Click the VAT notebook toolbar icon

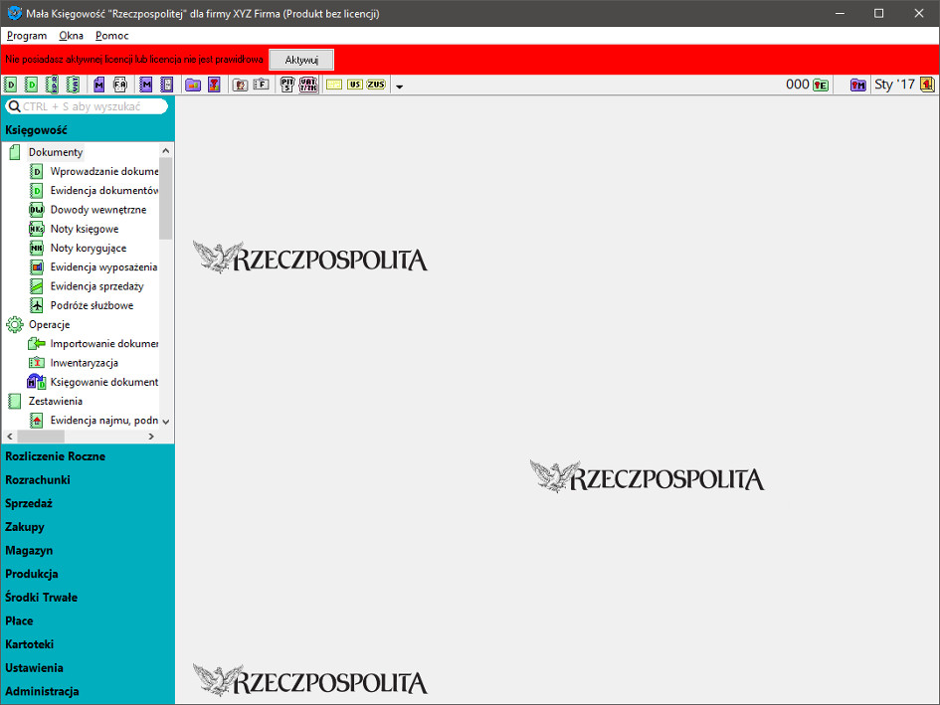coord(73,86)
